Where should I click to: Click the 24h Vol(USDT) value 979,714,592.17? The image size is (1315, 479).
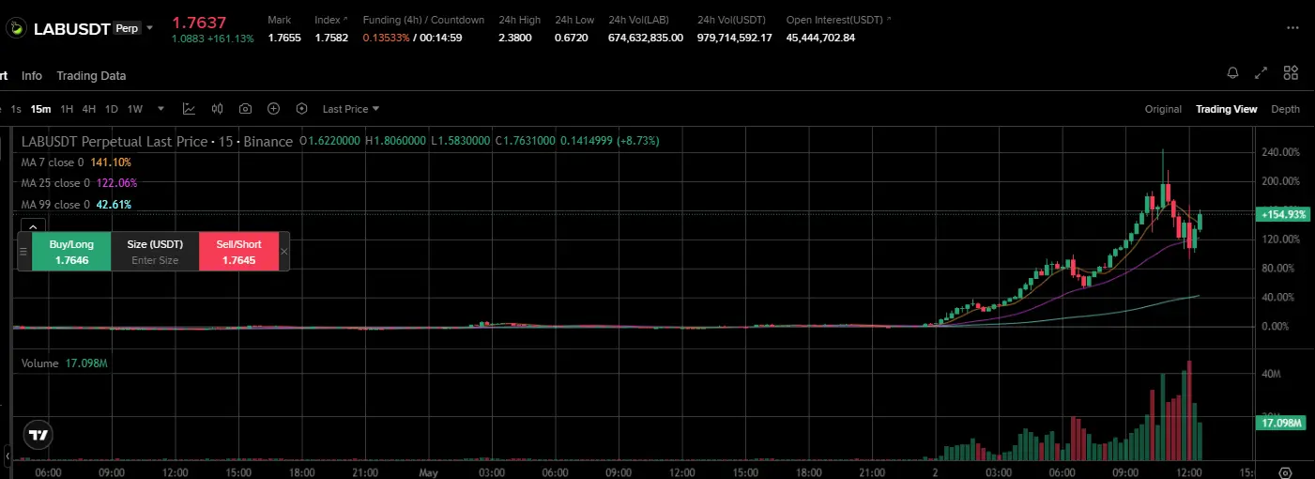[x=734, y=38]
